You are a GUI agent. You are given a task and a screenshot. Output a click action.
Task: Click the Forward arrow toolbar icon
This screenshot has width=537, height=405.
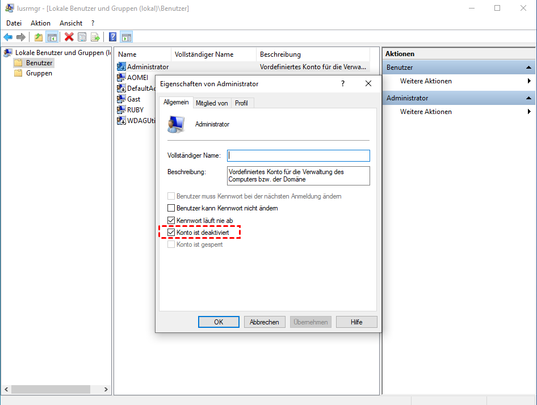[21, 37]
